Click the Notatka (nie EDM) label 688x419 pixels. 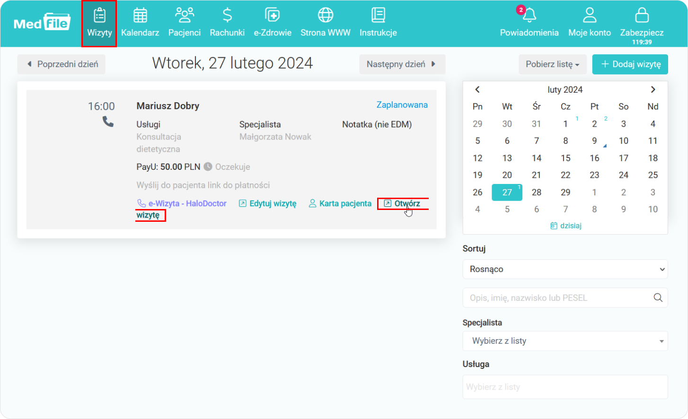377,124
